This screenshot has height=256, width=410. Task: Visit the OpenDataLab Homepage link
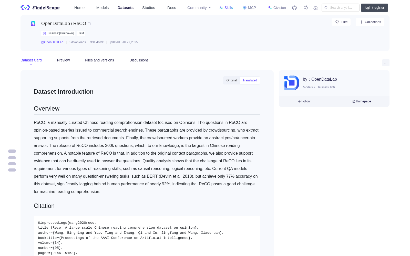pyautogui.click(x=362, y=101)
